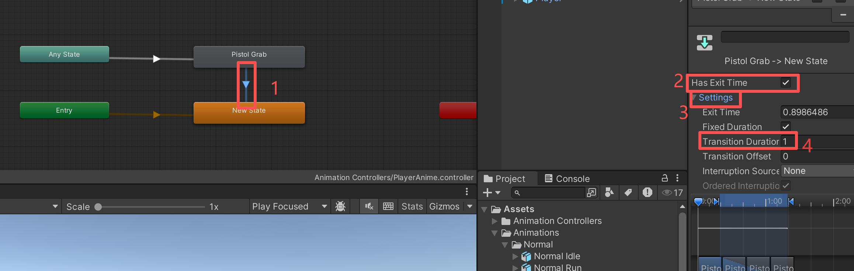Collapse the Assets folder tree arrow
The height and width of the screenshot is (271, 854).
pyautogui.click(x=485, y=210)
